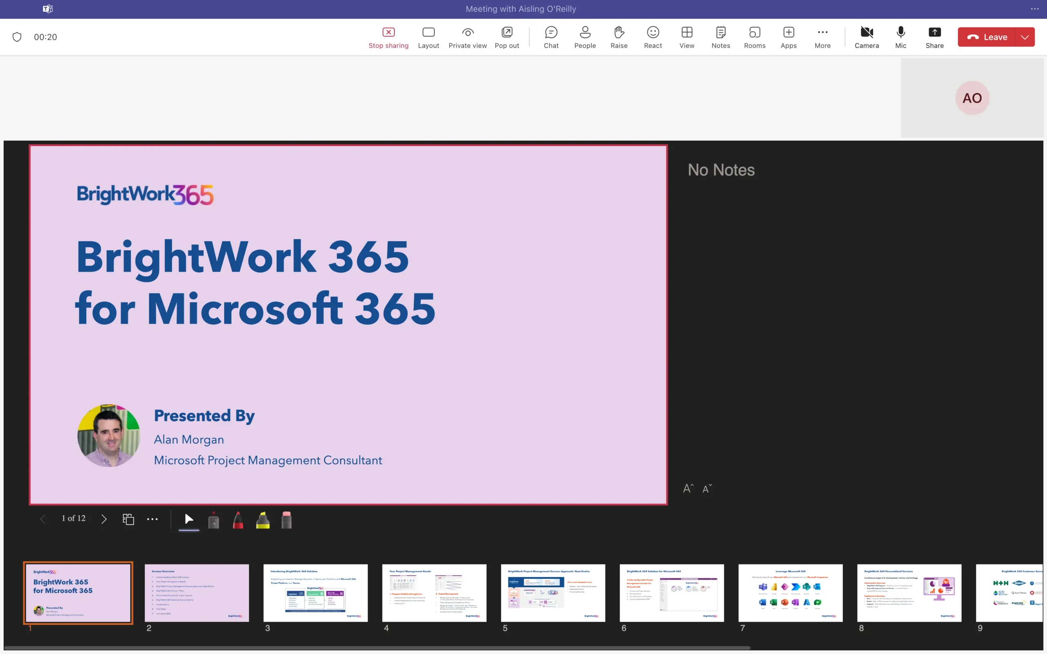Select the red pen tool

(238, 520)
